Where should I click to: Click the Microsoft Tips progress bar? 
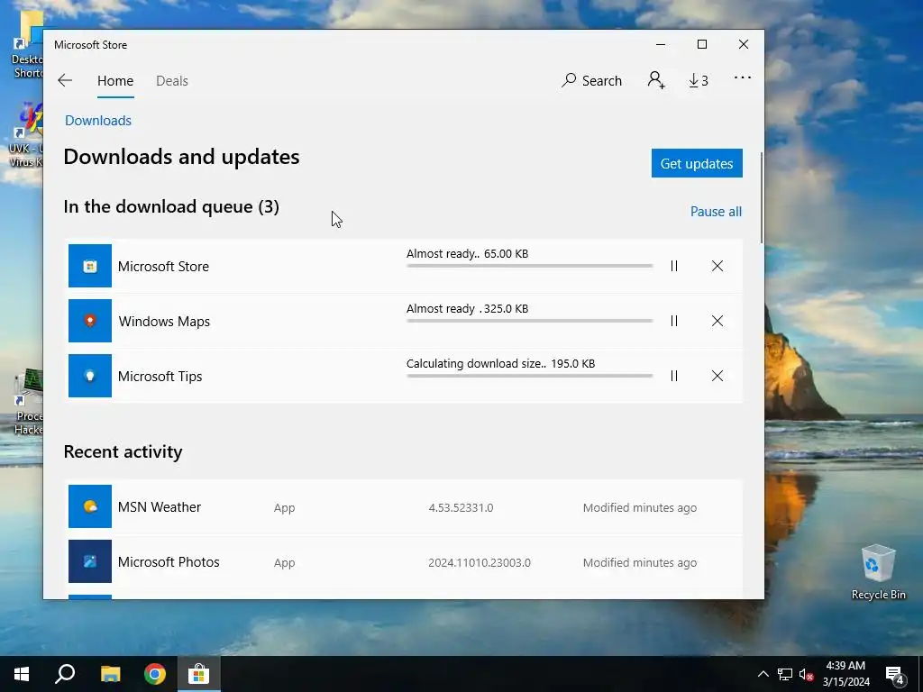[529, 376]
